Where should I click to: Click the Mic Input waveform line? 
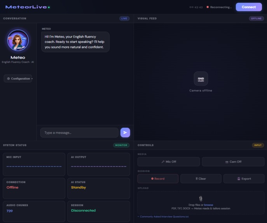(x=34, y=167)
